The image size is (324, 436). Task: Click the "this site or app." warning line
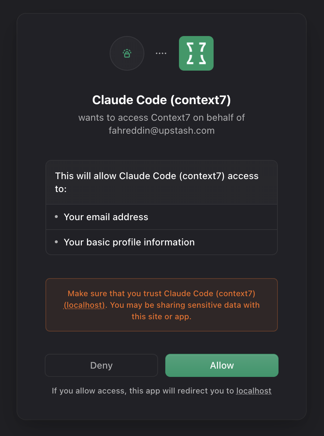[162, 317]
